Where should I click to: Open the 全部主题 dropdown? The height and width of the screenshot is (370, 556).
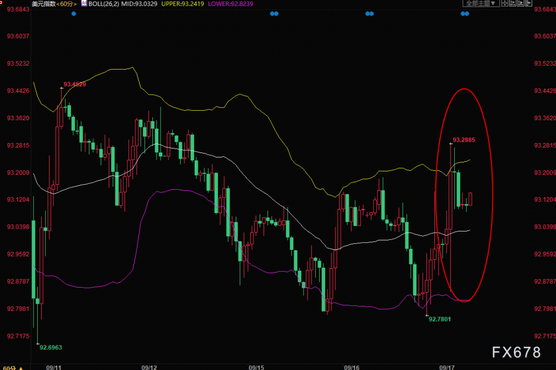[x=481, y=3]
